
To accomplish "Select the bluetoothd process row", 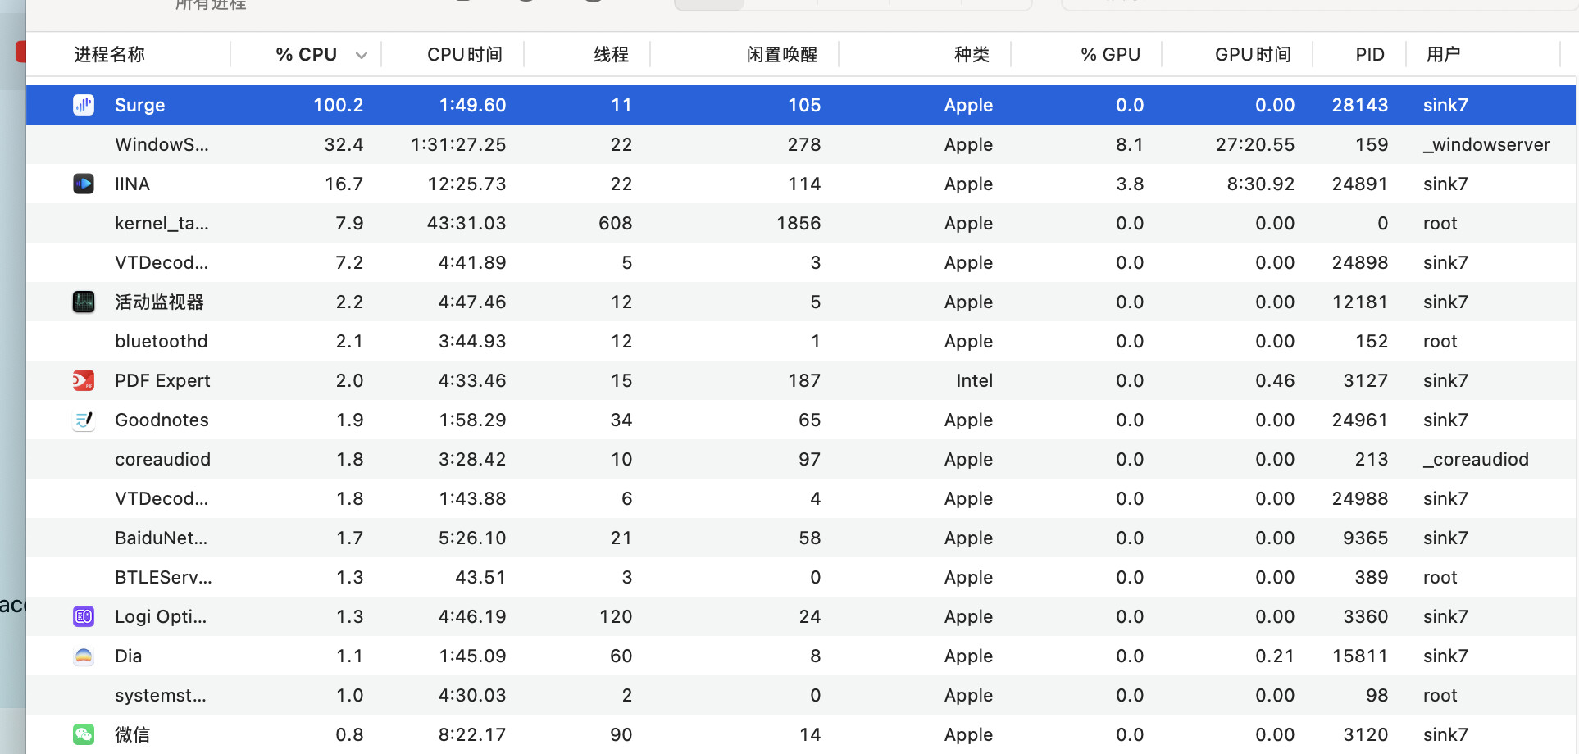I will click(x=801, y=341).
